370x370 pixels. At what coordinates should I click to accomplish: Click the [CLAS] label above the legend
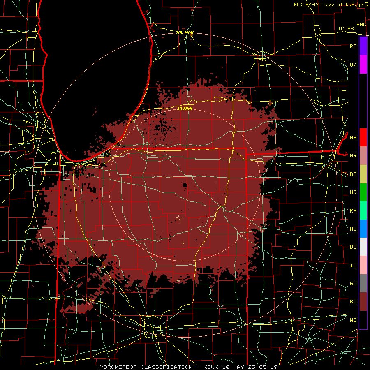point(347,28)
